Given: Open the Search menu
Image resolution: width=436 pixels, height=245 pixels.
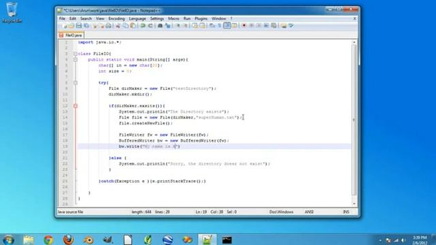Looking at the screenshot, I should click(86, 18).
